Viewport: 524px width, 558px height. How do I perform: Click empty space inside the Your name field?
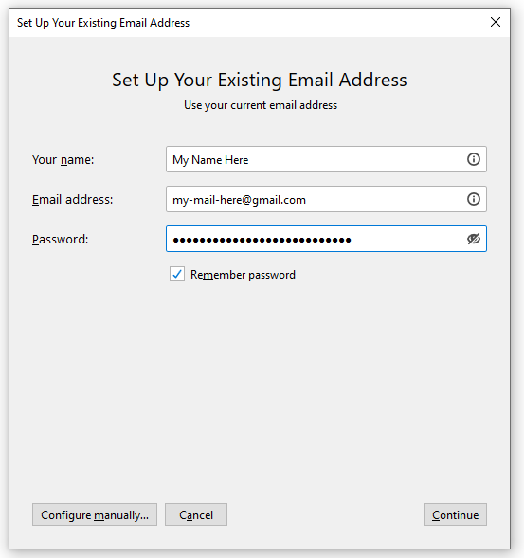[x=356, y=159]
